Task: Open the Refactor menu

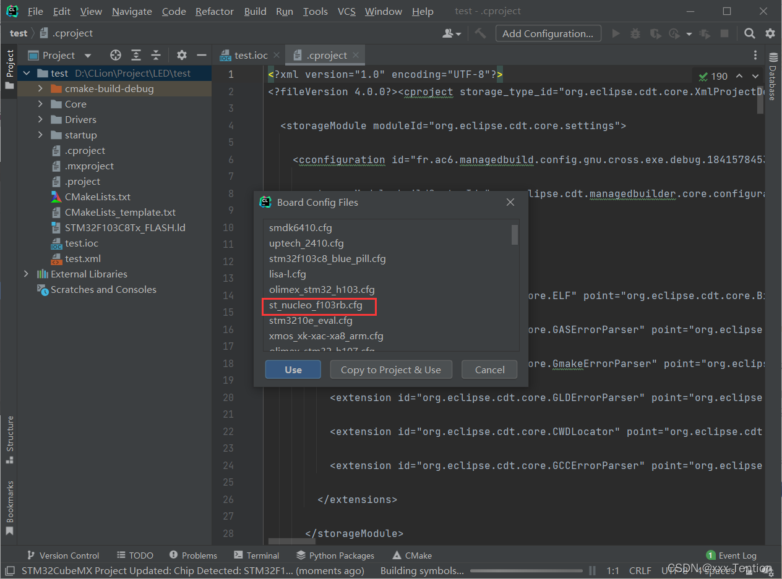Action: coord(214,11)
